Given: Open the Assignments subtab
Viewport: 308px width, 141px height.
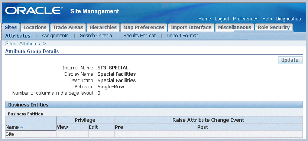Looking at the screenshot, I should 55,36.
